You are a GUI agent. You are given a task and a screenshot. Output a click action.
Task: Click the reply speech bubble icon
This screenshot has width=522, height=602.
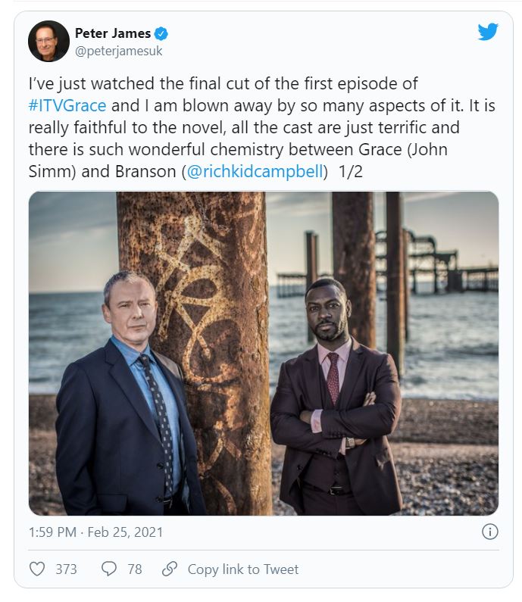click(x=108, y=569)
